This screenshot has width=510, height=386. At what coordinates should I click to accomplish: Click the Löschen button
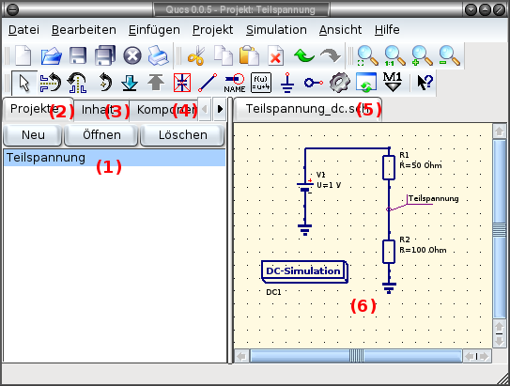pyautogui.click(x=182, y=134)
